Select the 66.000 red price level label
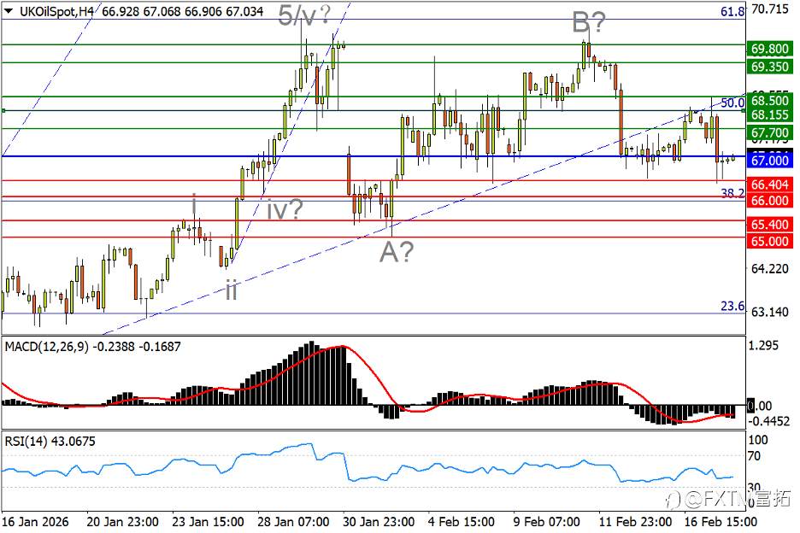This screenshot has height=533, width=800. (770, 201)
